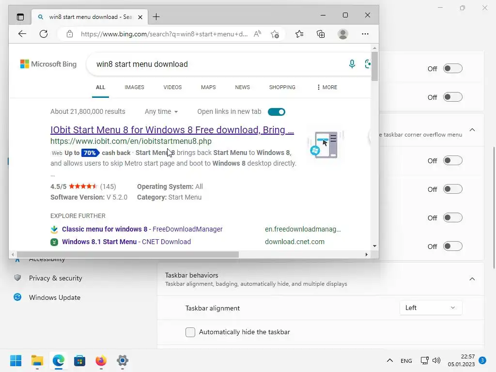Open Taskbar alignment dropdown set to Left
Image resolution: width=496 pixels, height=372 pixels.
(431, 308)
